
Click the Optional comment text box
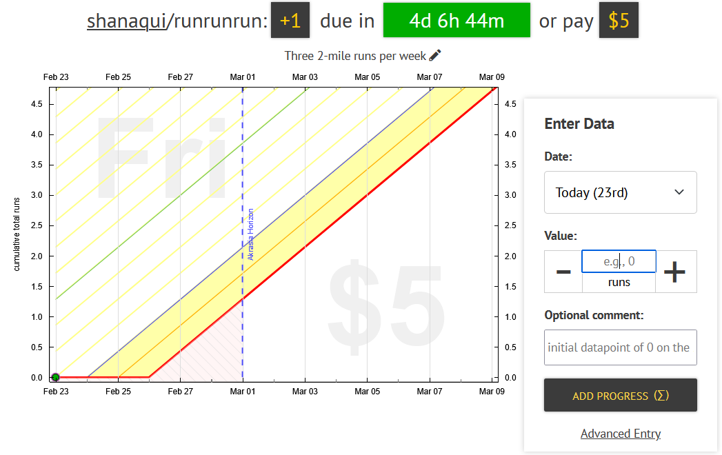[x=620, y=347]
